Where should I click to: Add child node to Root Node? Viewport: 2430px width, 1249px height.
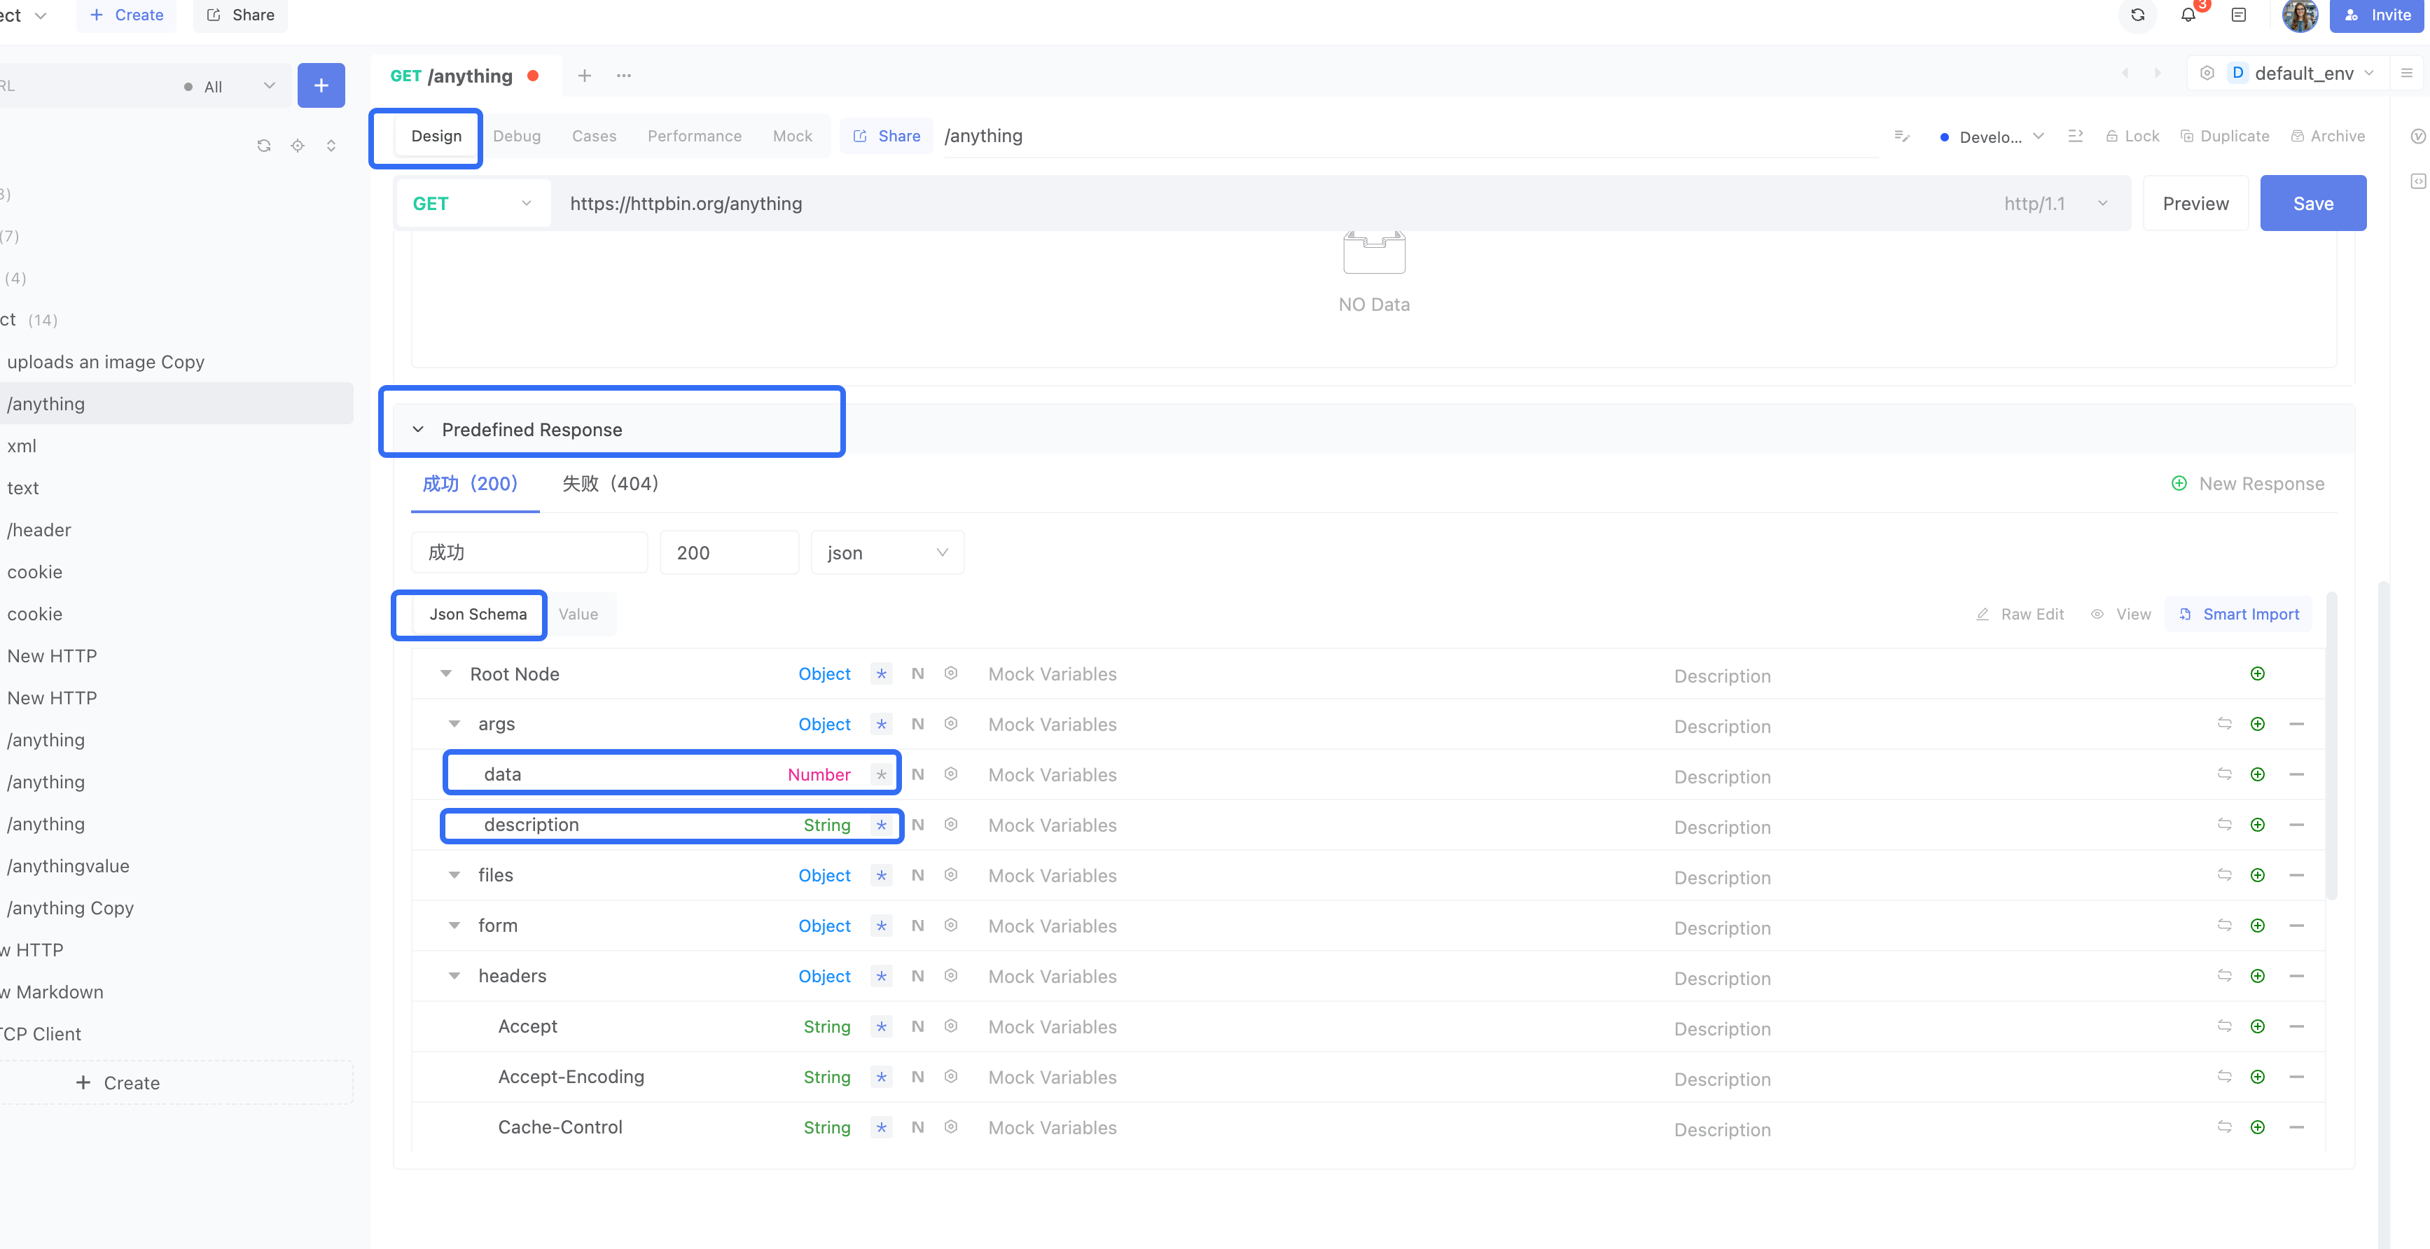(x=2257, y=674)
